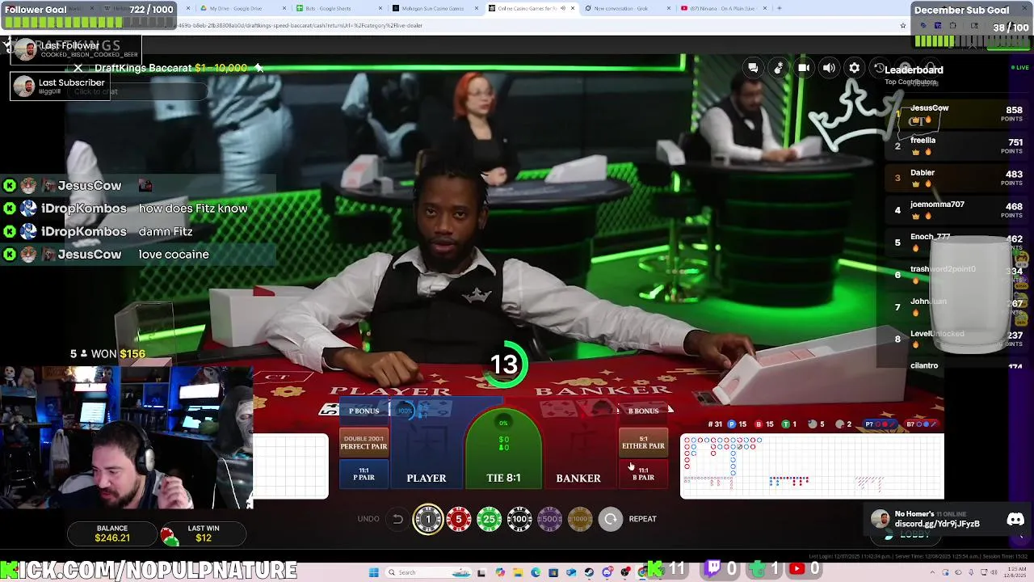
Task: Click the REPEAT label
Action: click(643, 519)
